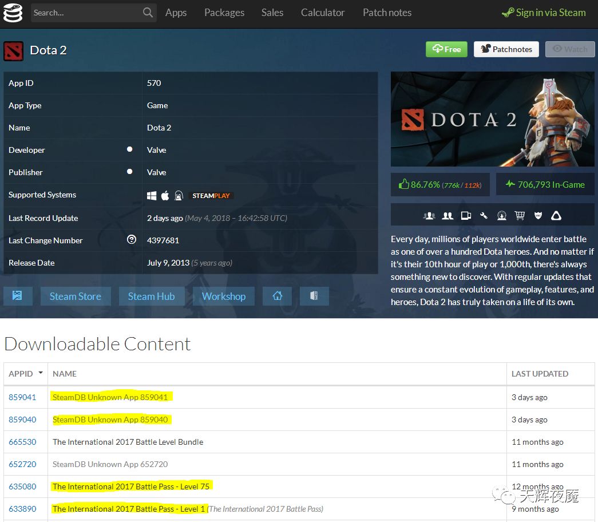The height and width of the screenshot is (522, 598).
Task: Click the squirrel icon on the Patchnotes button
Action: click(x=485, y=49)
